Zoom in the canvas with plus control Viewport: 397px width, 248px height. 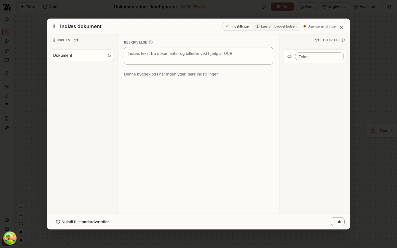(x=21, y=207)
